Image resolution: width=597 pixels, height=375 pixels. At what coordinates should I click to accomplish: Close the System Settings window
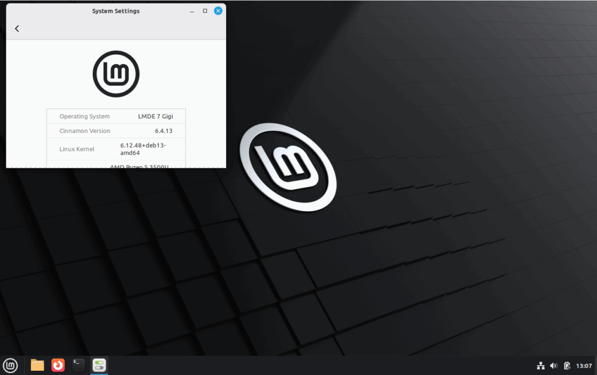click(x=218, y=10)
